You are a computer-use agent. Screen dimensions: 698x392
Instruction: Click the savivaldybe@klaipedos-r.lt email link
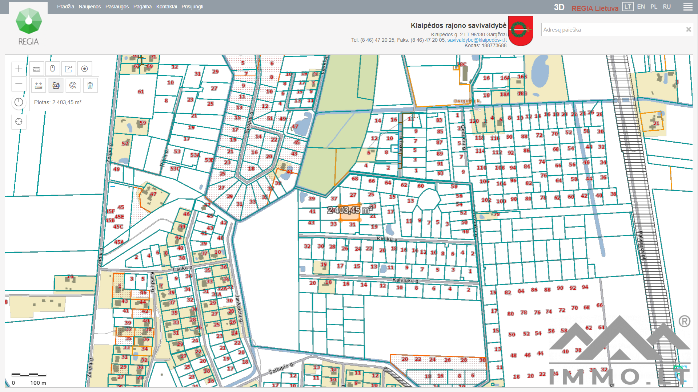pyautogui.click(x=477, y=40)
